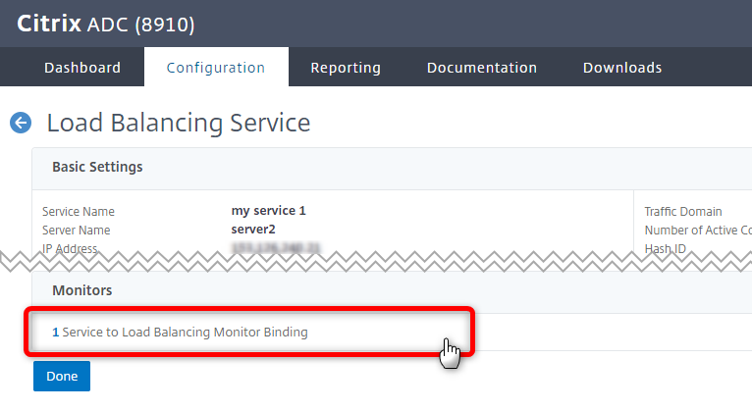This screenshot has width=752, height=411.
Task: Click the Citrix ADC (8910) title
Action: pyautogui.click(x=106, y=24)
